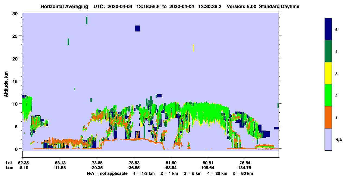The width and height of the screenshot is (353, 181).
Task: Click the y-axis tick label 15
Action: click(x=16, y=81)
